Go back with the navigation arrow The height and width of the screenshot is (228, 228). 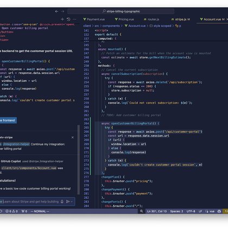[56, 11]
